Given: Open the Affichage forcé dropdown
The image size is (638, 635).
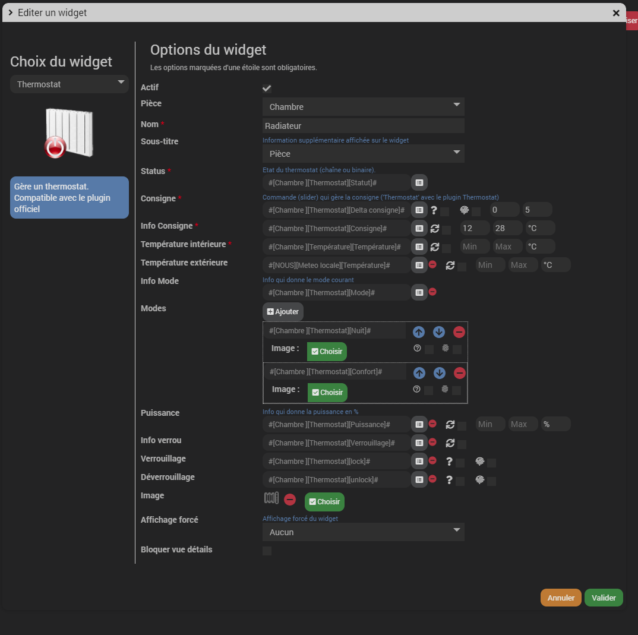Looking at the screenshot, I should 364,532.
